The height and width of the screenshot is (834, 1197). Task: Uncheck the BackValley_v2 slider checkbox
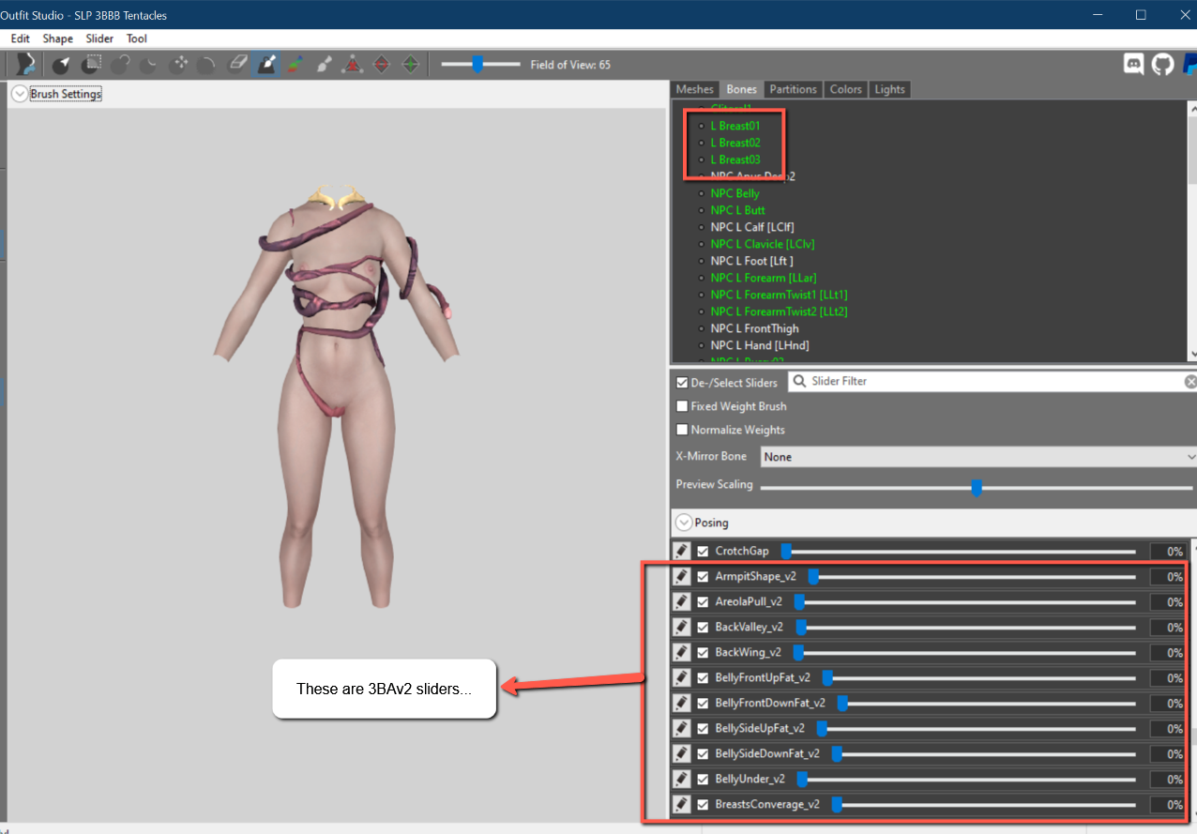(x=703, y=628)
